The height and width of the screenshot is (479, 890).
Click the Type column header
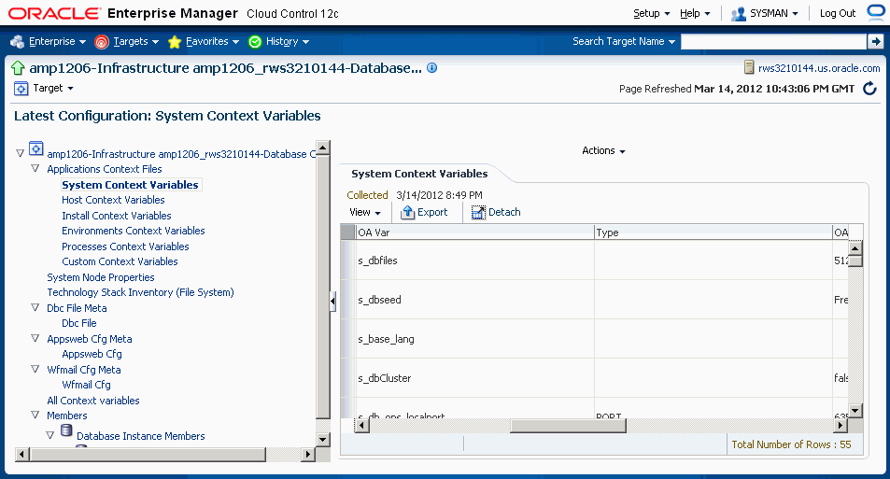click(x=713, y=232)
